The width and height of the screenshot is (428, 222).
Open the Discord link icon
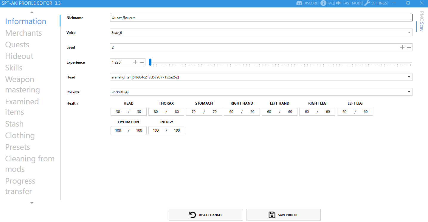point(299,3)
